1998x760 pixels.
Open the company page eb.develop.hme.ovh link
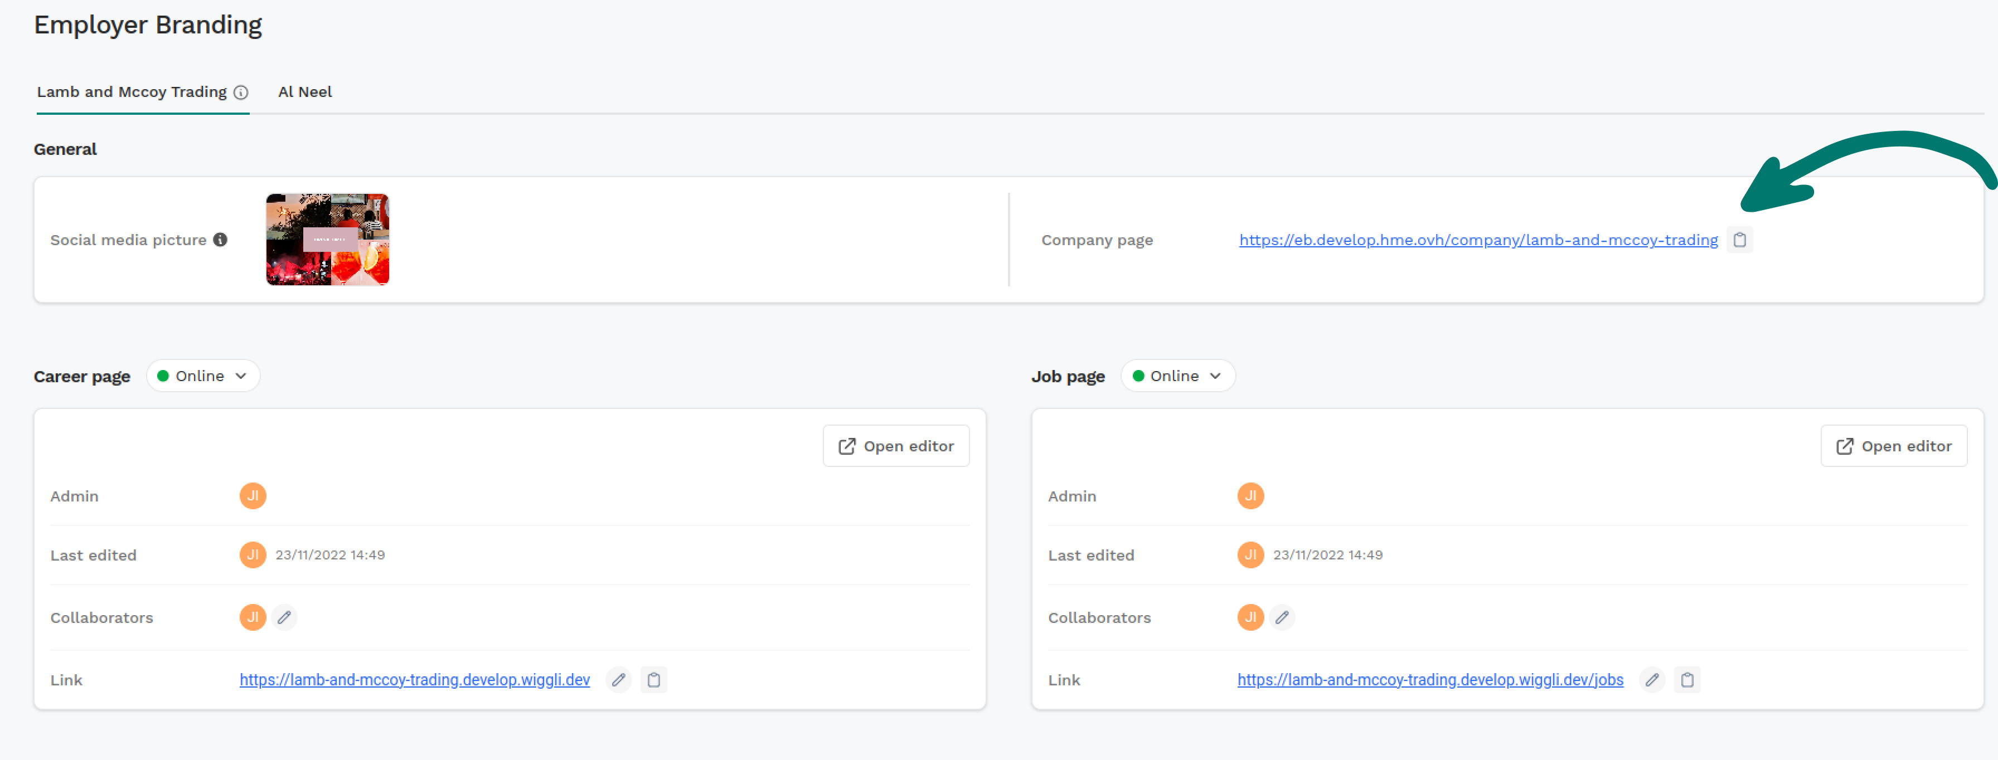pos(1478,240)
